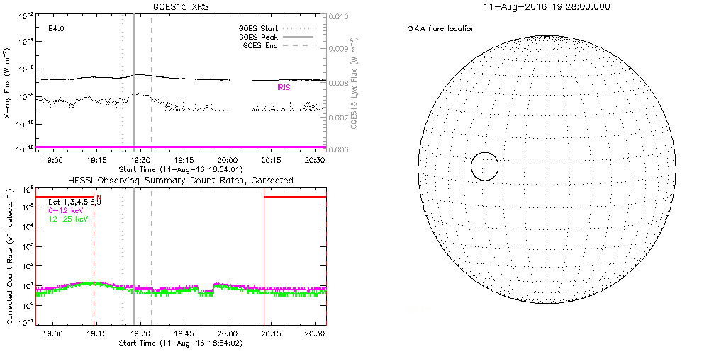This screenshot has height=354, width=709.
Task: Click the GOES15 XRS plot title
Action: click(x=182, y=6)
